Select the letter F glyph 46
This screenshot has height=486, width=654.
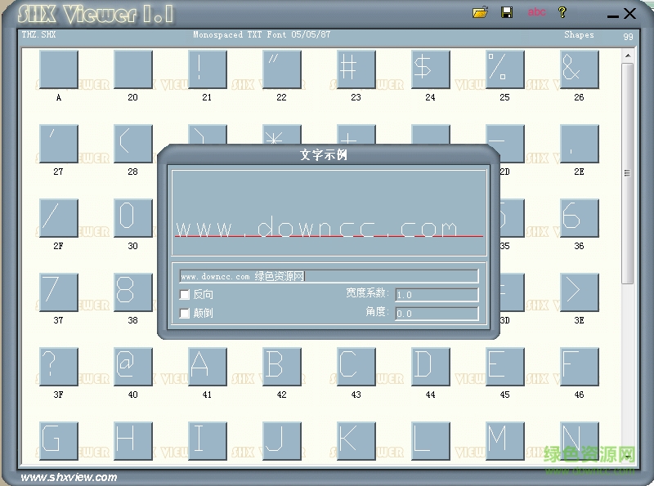click(580, 367)
